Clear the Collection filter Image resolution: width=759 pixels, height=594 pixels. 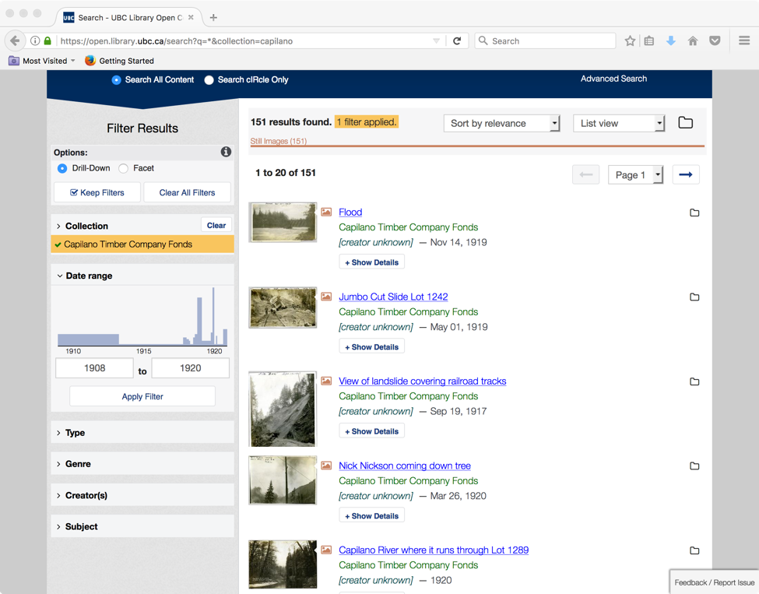click(x=216, y=226)
